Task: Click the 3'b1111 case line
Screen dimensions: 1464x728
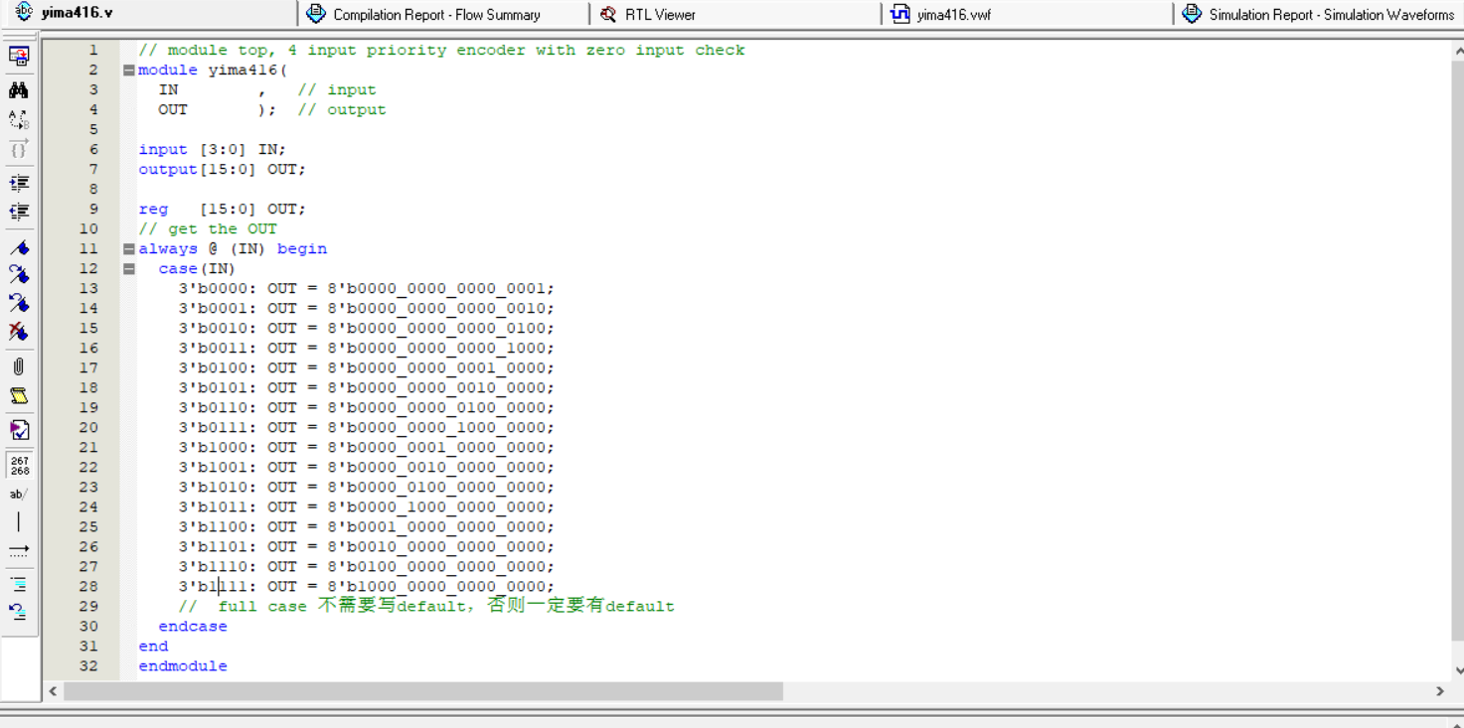Action: pos(366,586)
